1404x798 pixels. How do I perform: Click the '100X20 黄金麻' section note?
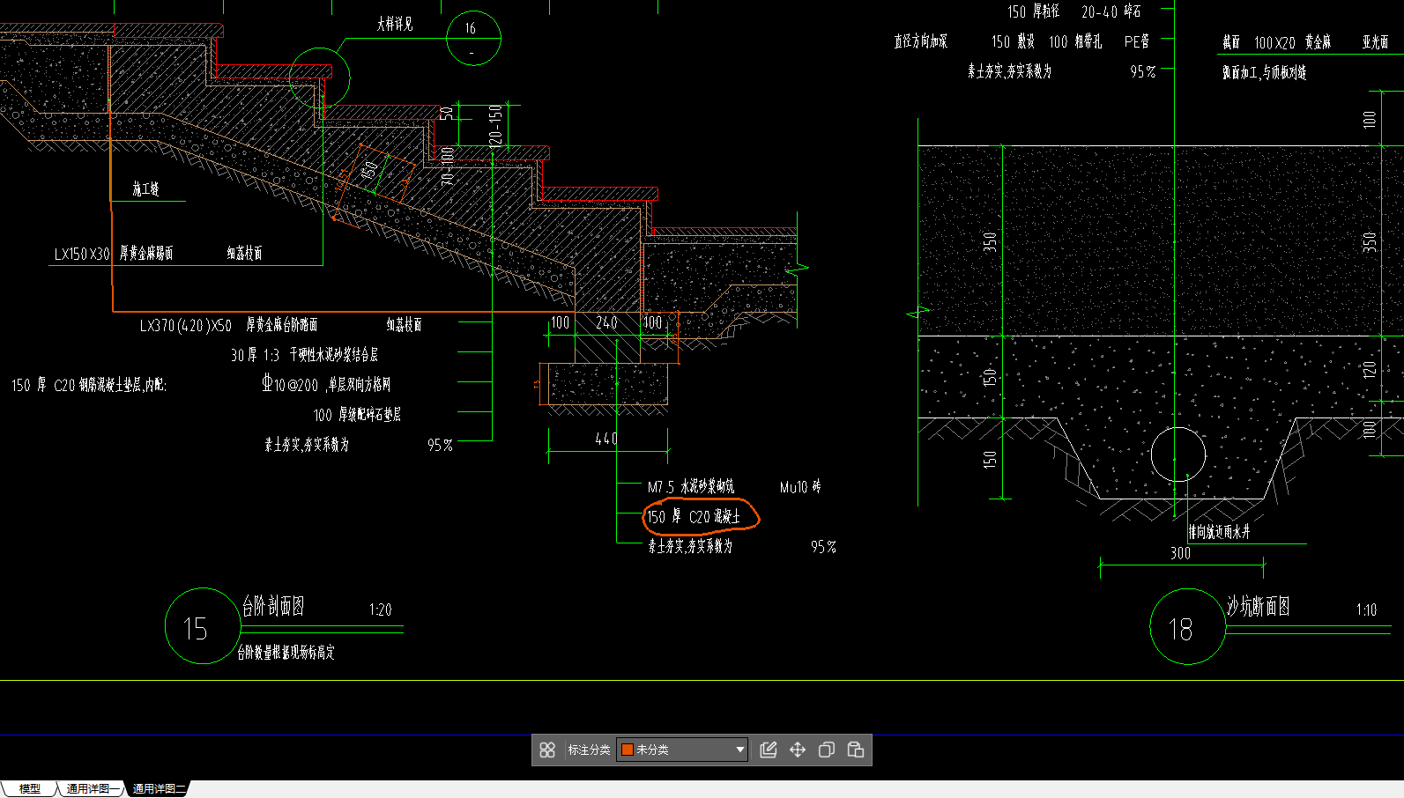click(1293, 42)
